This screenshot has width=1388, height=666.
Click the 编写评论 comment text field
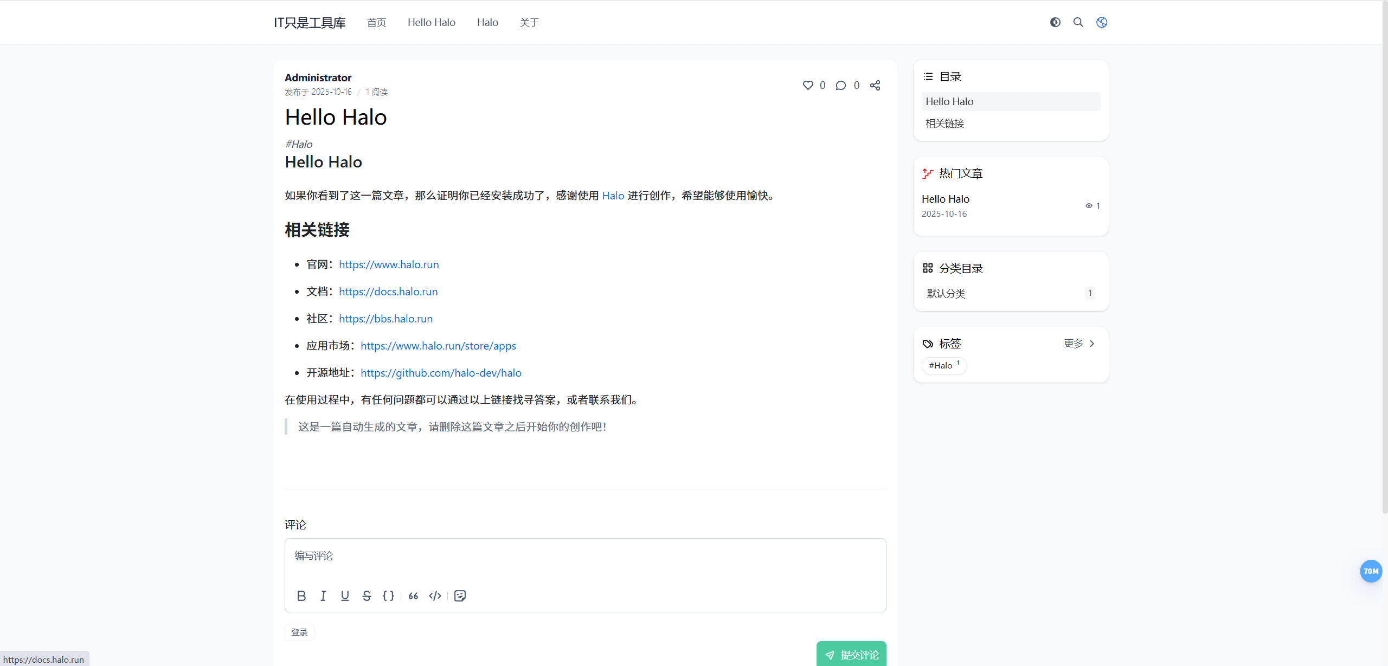pos(584,557)
